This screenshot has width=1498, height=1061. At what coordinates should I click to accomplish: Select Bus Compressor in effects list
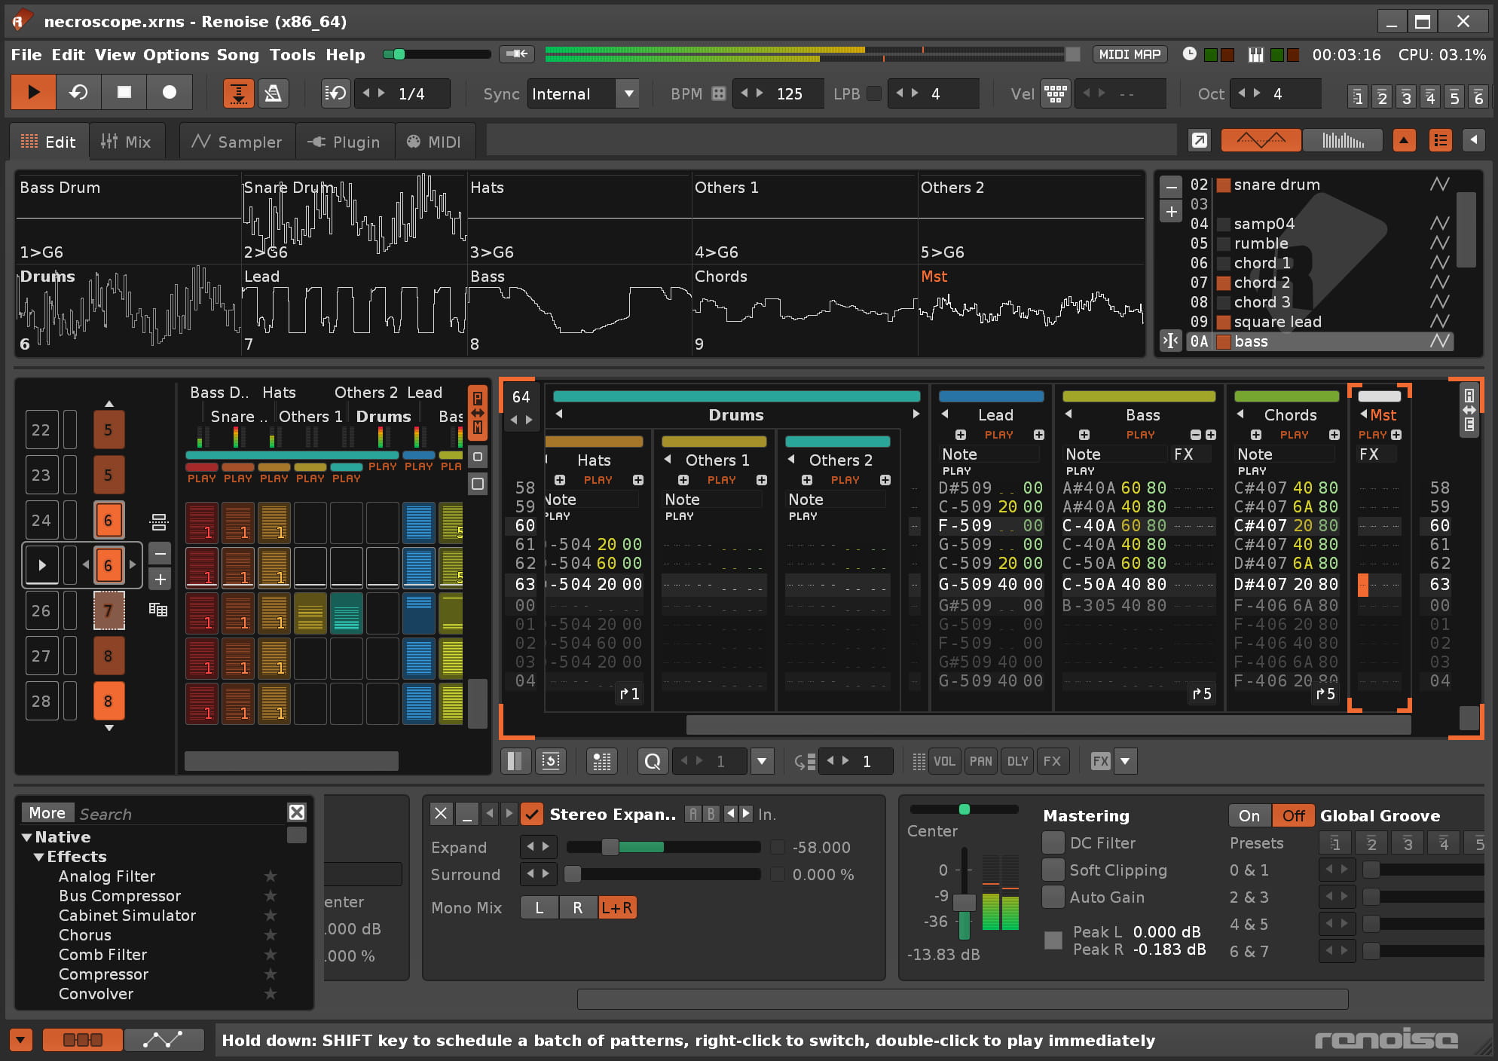(x=120, y=896)
